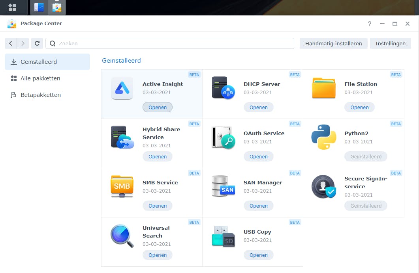
Task: Click the Hybrid Share Service icon
Action: tap(122, 137)
